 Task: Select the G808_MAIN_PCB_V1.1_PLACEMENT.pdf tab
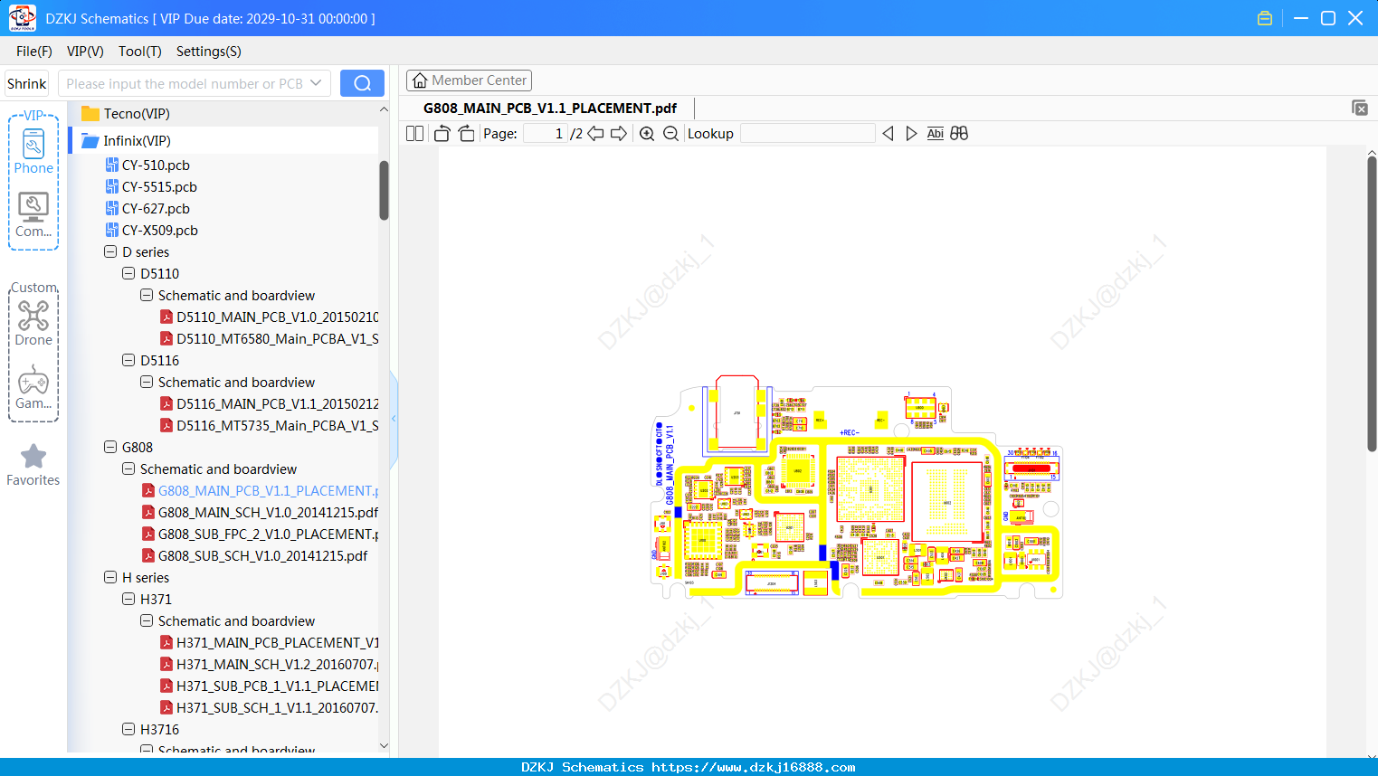pos(550,108)
